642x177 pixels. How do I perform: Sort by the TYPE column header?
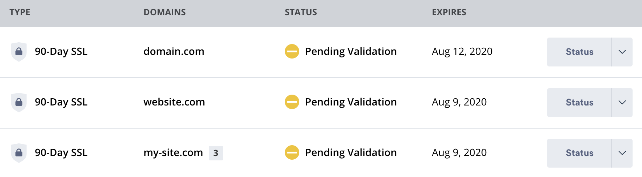coord(20,12)
